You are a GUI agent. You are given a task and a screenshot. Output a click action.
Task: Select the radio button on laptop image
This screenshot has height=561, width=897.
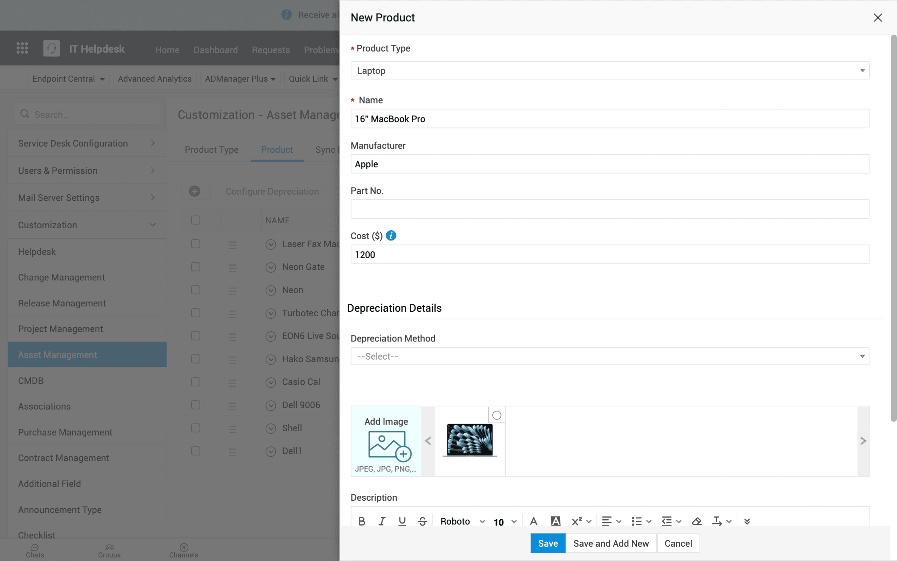[x=497, y=415]
